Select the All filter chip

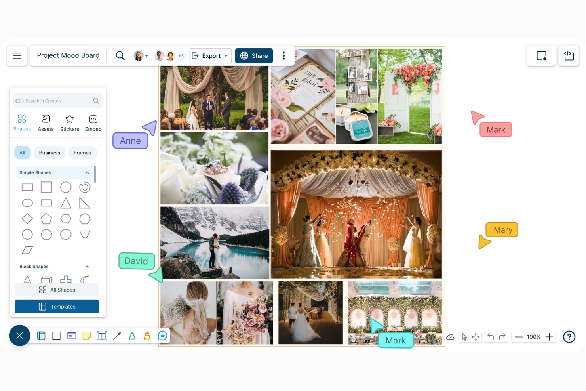(22, 153)
